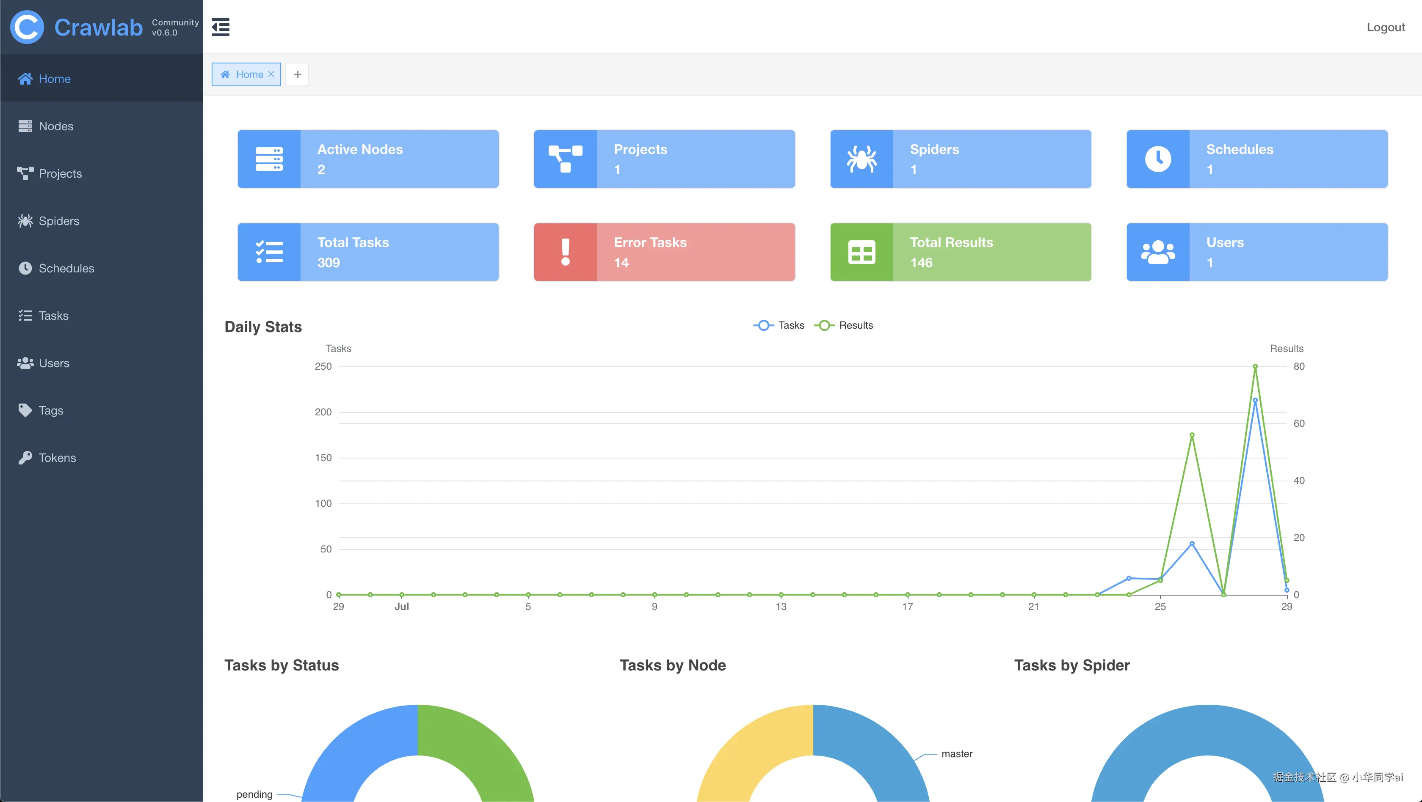Screen dimensions: 1422x802
Task: Click the Projects card diagram icon
Action: coord(565,159)
